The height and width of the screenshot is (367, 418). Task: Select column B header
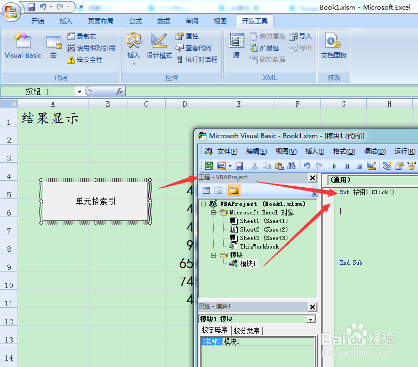[108, 104]
